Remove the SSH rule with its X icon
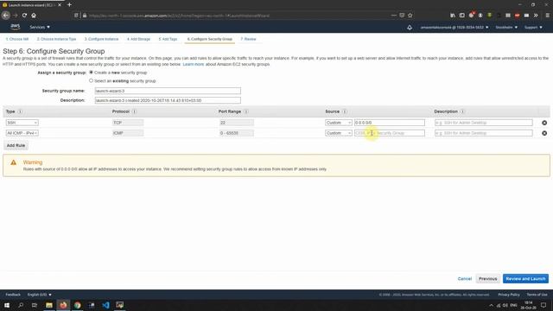Image resolution: width=553 pixels, height=311 pixels. click(x=544, y=123)
